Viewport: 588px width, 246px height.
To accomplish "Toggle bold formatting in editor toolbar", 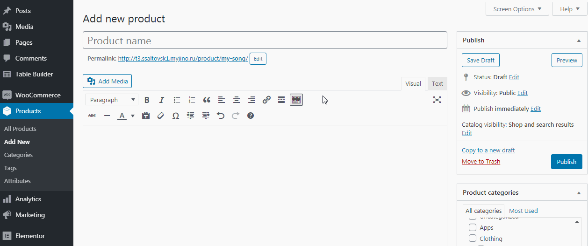I will [147, 100].
